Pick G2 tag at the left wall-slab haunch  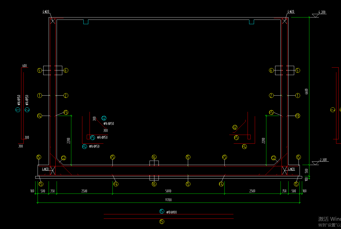tap(64, 158)
